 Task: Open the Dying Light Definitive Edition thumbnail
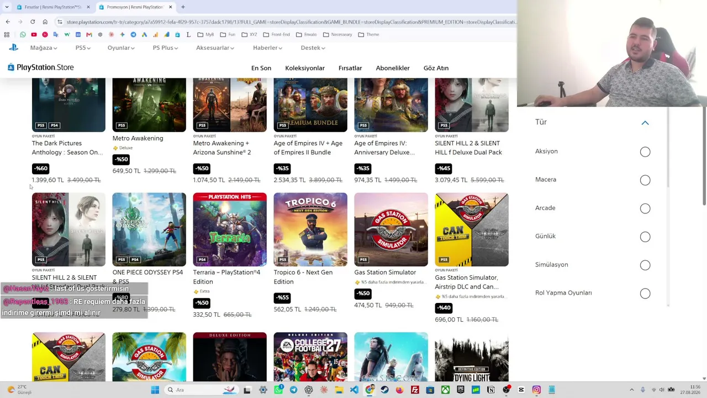tap(472, 357)
